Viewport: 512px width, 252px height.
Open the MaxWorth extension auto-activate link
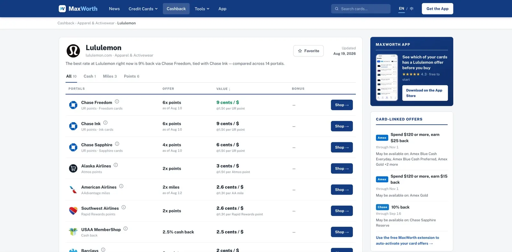(407, 240)
